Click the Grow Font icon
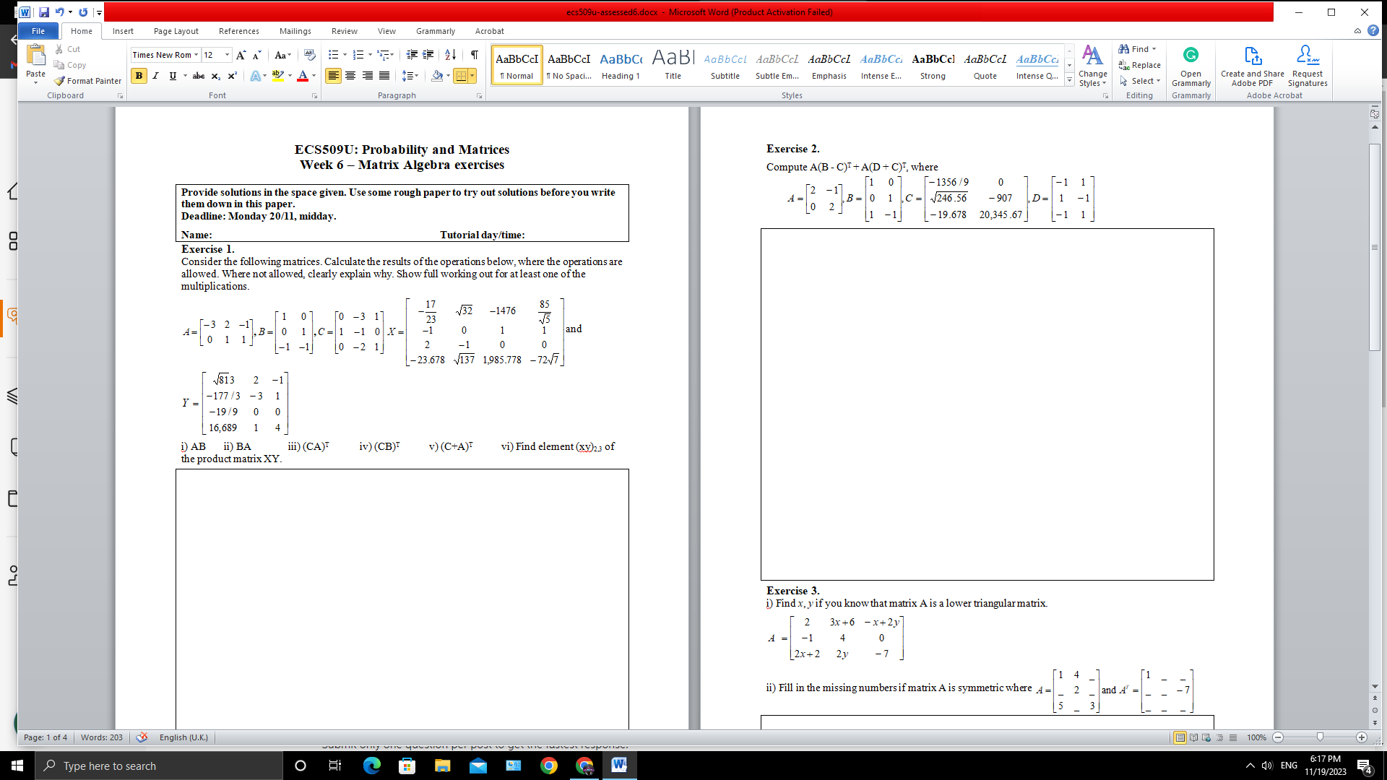The width and height of the screenshot is (1387, 780). tap(241, 55)
